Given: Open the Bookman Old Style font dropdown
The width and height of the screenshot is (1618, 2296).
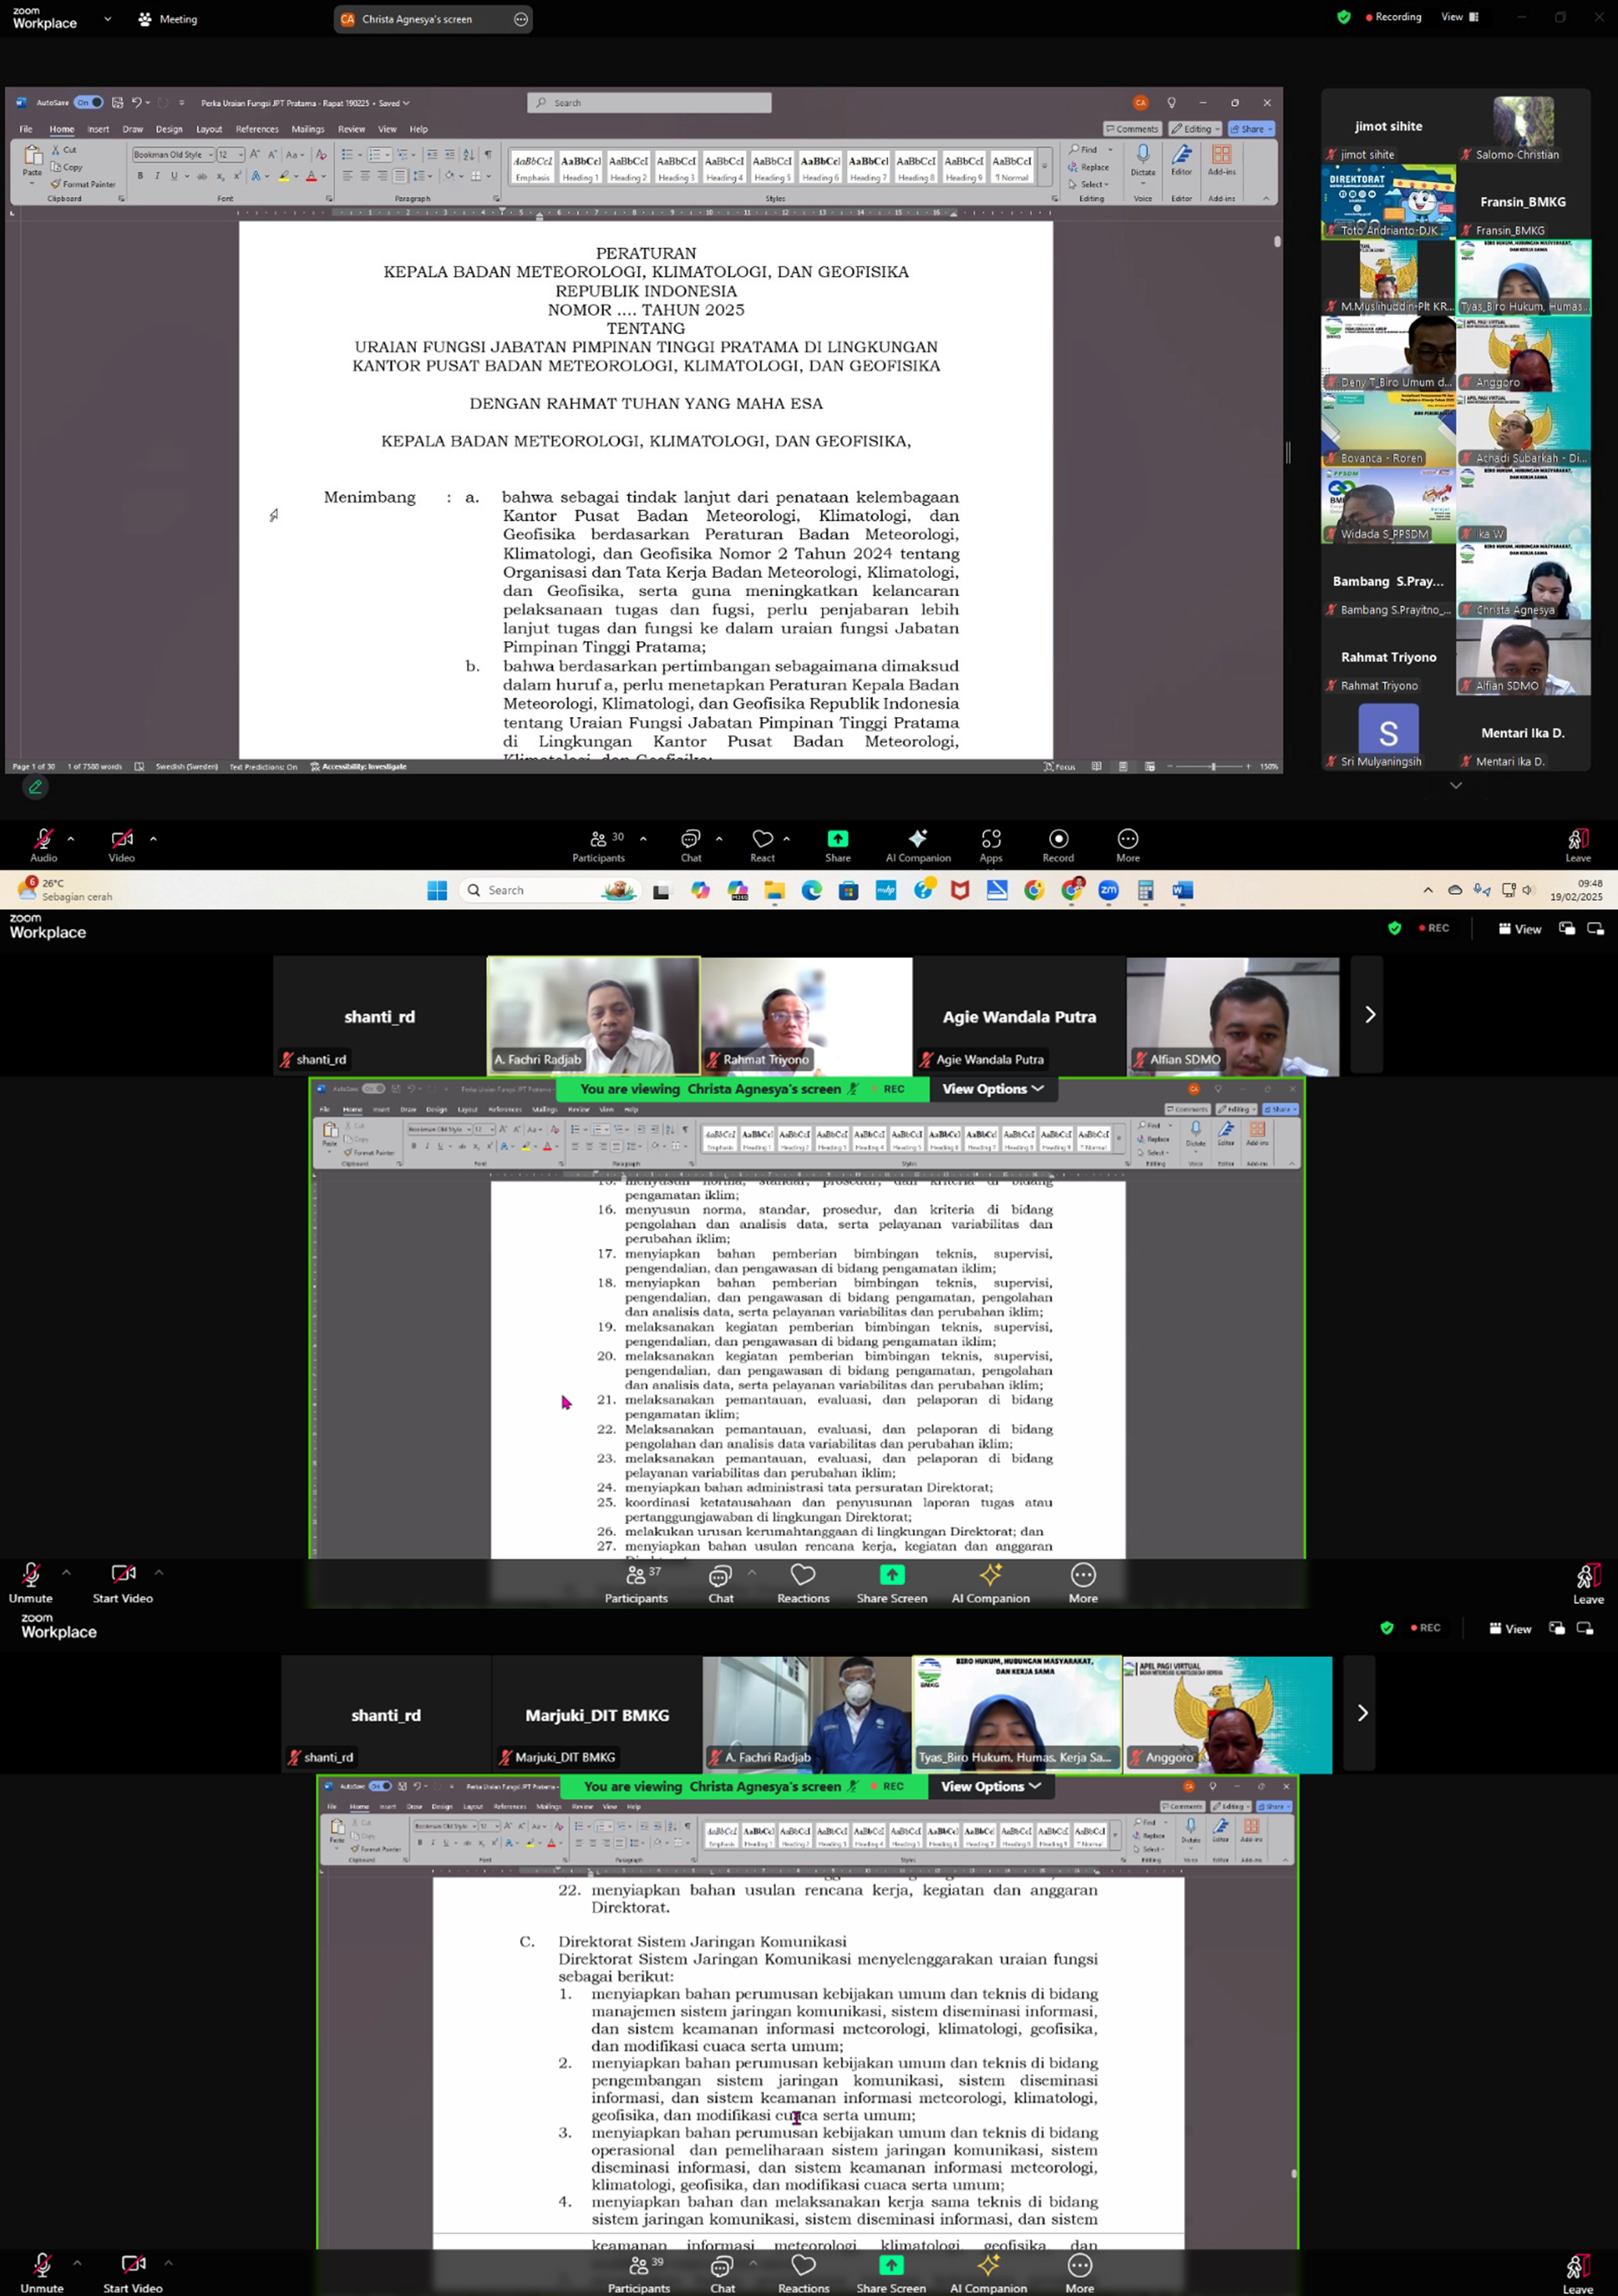Looking at the screenshot, I should coord(210,155).
